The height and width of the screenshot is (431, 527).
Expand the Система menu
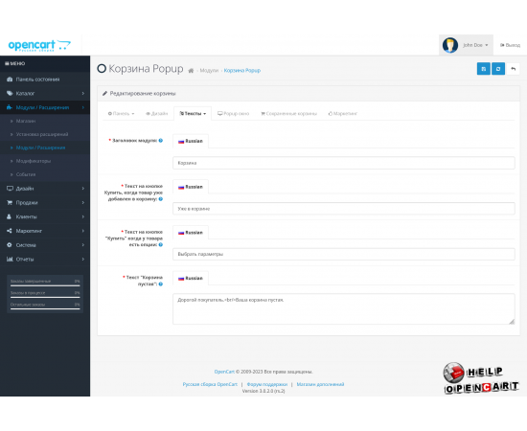[x=45, y=245]
